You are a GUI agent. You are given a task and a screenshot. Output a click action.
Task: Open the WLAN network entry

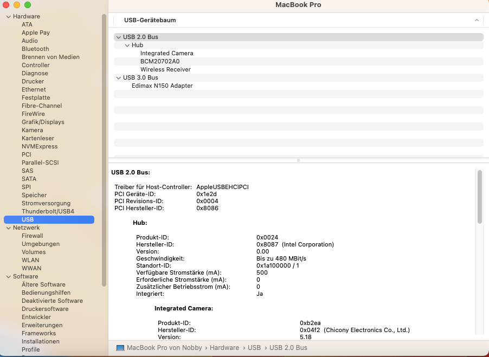[x=30, y=260]
